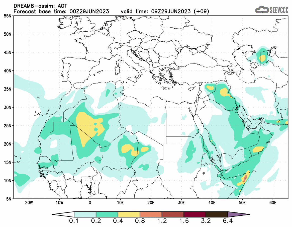Click the 1.2 colorbar value

pos(162,221)
